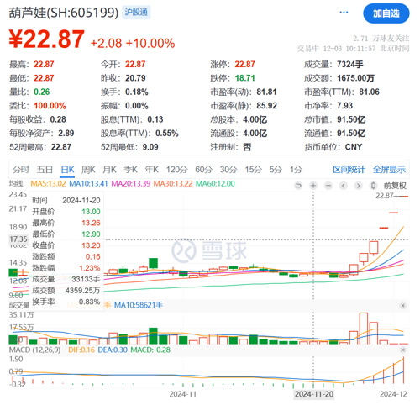Select the 月K chart tab
Viewport: 420px width, 405px height.
click(109, 170)
